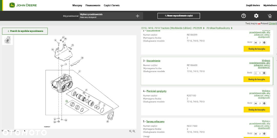Open the settings gear icon
Image resolution: width=277 pixels, height=138 pixels.
coord(256,16)
